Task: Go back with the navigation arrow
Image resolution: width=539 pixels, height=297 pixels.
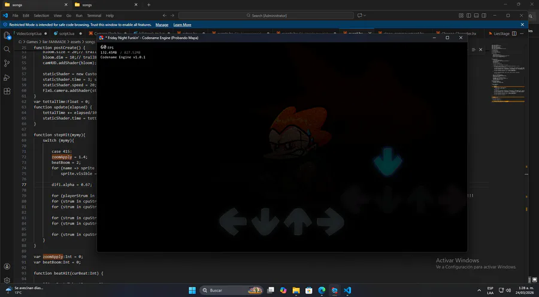Action: click(164, 16)
